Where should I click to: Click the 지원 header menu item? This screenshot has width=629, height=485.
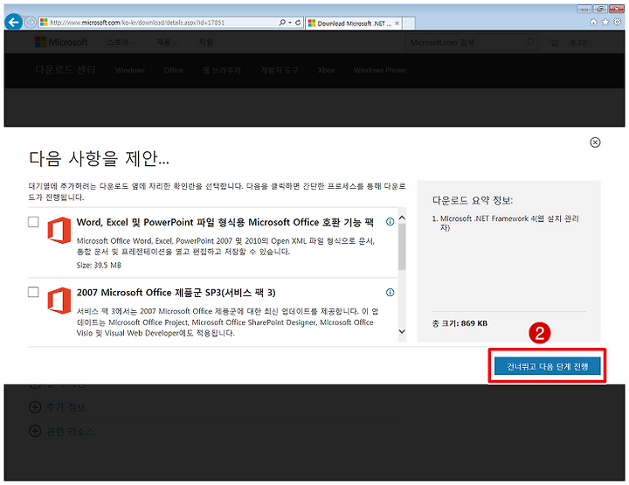click(x=206, y=42)
